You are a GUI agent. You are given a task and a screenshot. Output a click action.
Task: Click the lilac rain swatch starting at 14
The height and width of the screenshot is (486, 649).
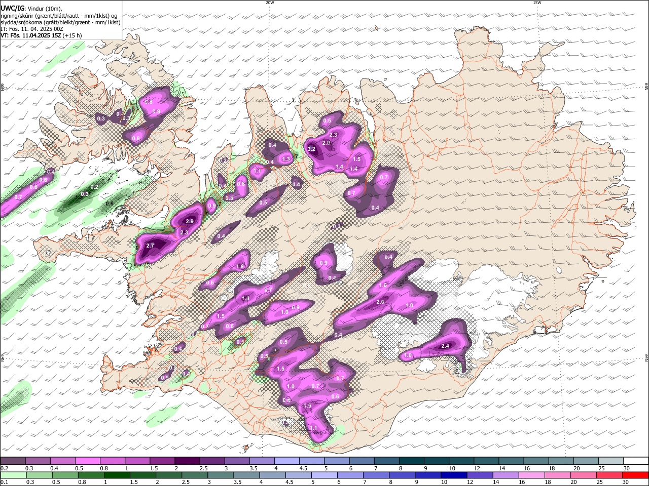[x=506, y=475]
